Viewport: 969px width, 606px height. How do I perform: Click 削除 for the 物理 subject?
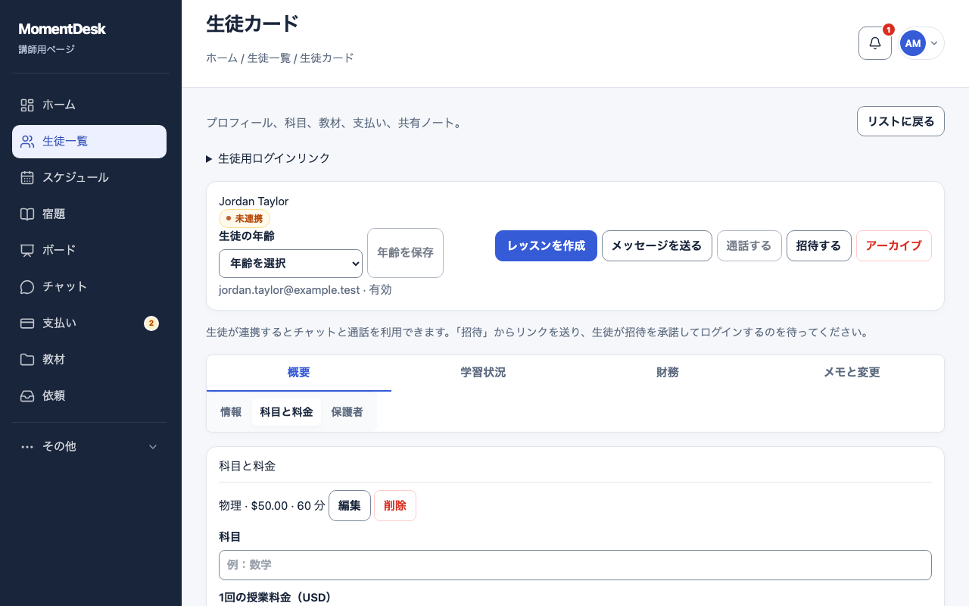tap(395, 506)
